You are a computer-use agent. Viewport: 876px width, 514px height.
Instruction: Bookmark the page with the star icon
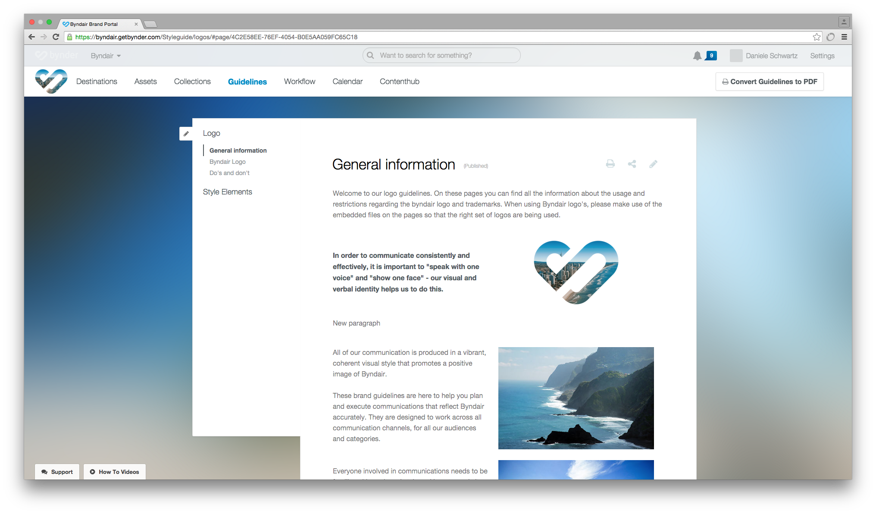coord(817,37)
